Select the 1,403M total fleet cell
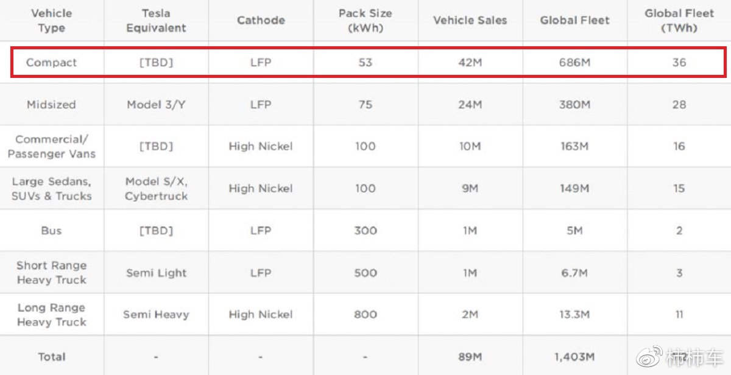 (574, 357)
